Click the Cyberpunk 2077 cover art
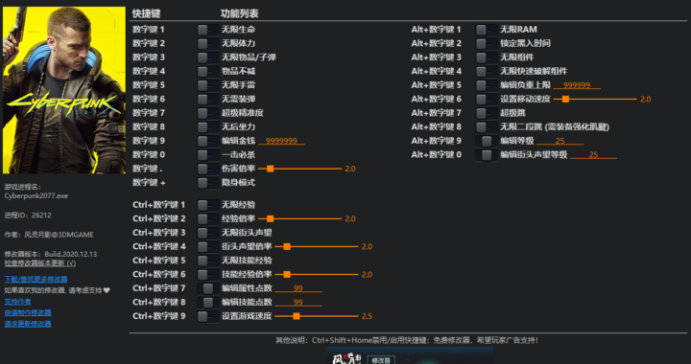The image size is (691, 364). [x=64, y=90]
